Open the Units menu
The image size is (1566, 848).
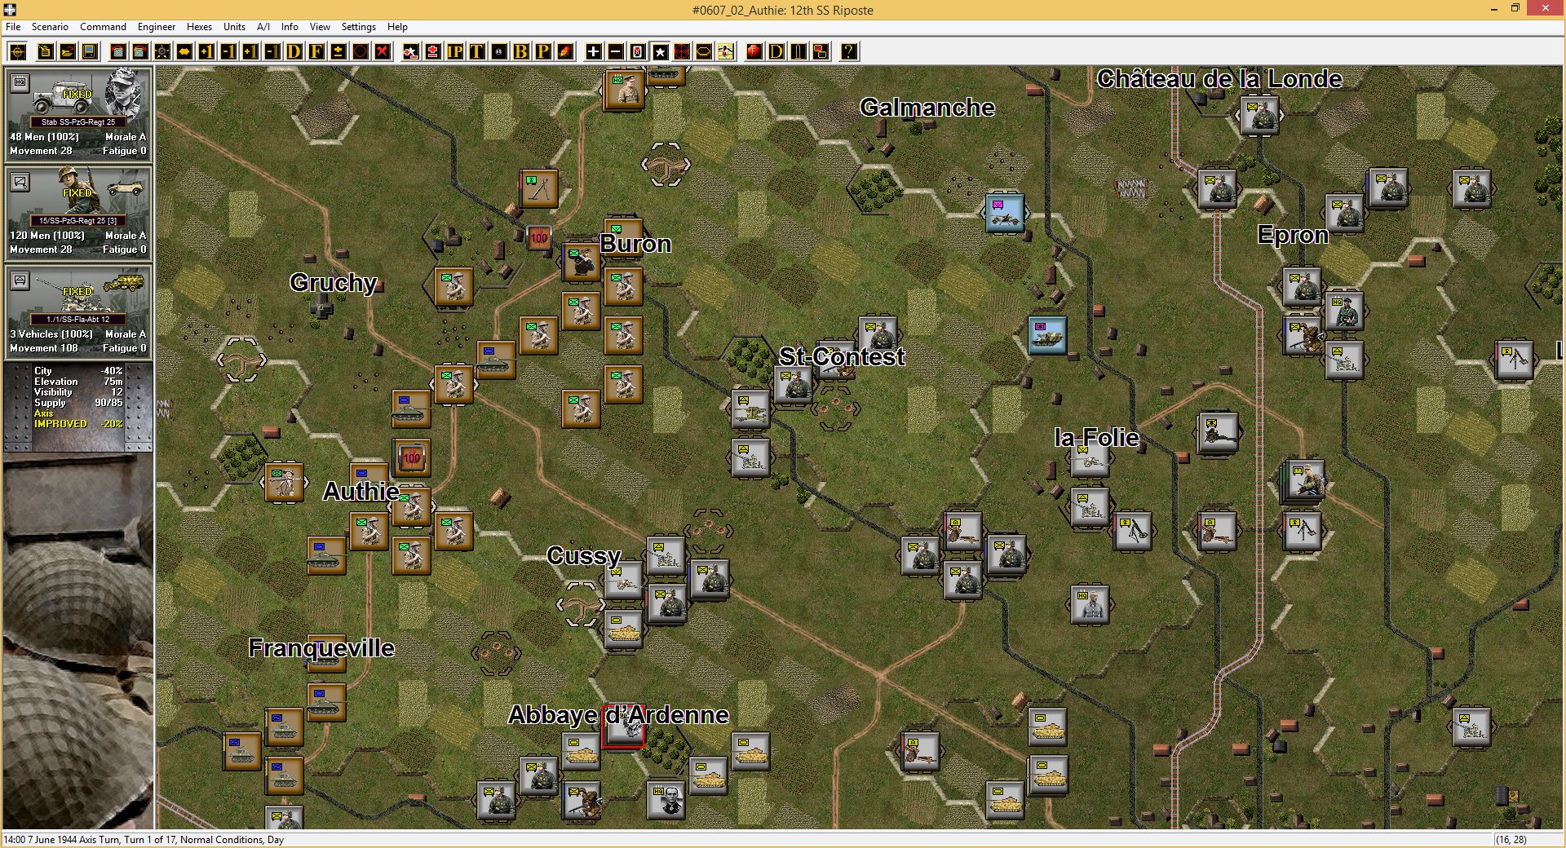[x=234, y=27]
